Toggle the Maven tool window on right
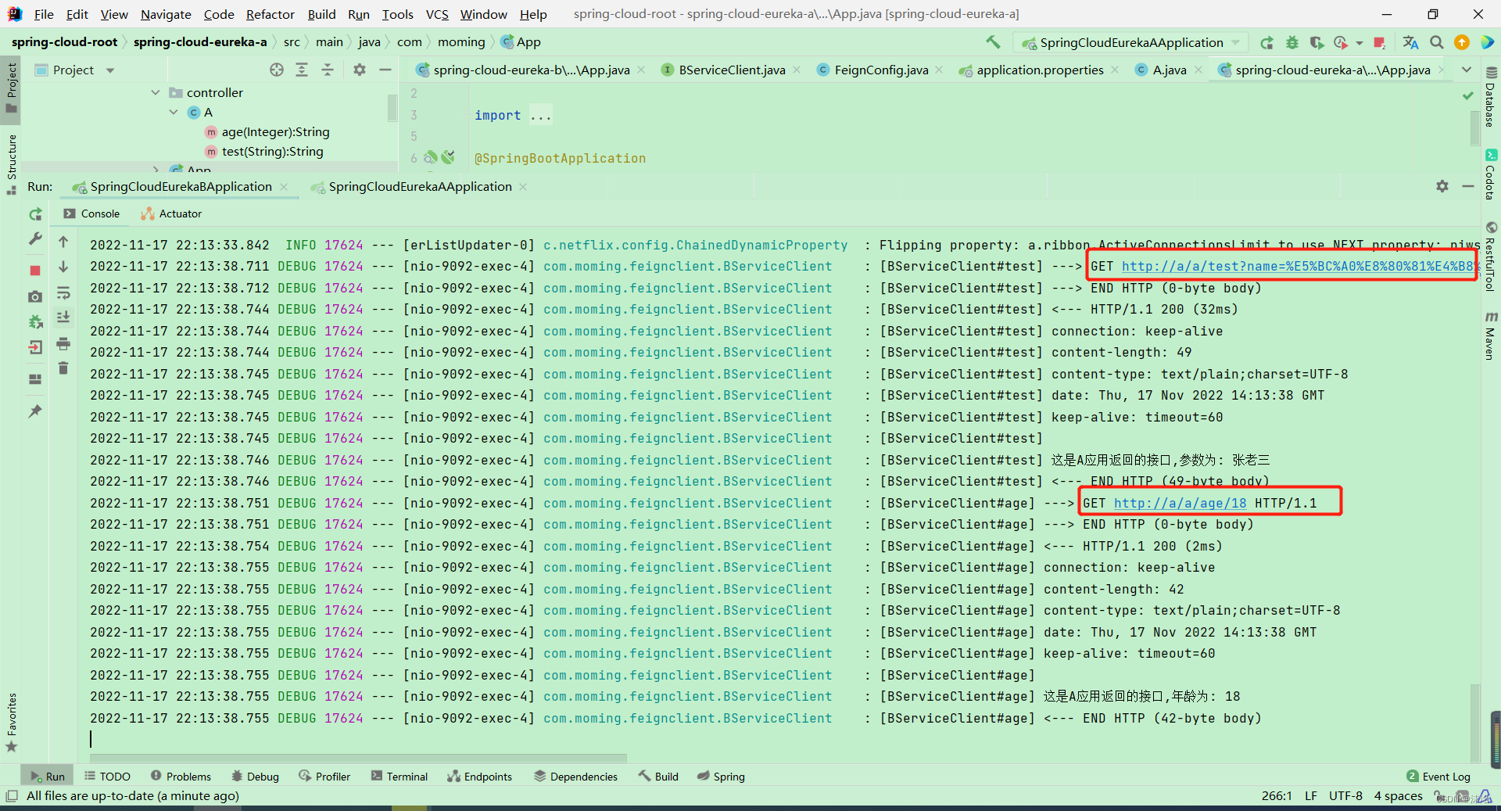This screenshot has width=1501, height=811. pos(1491,336)
